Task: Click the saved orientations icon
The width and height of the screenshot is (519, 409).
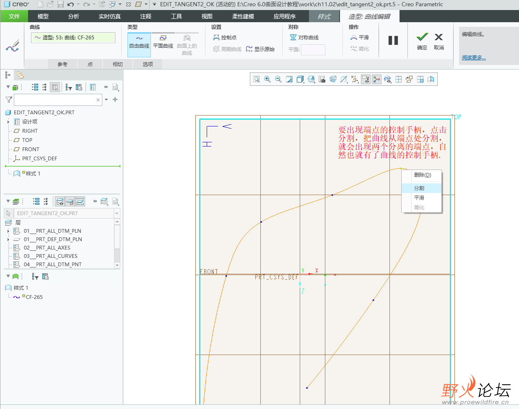Action: coord(311,79)
